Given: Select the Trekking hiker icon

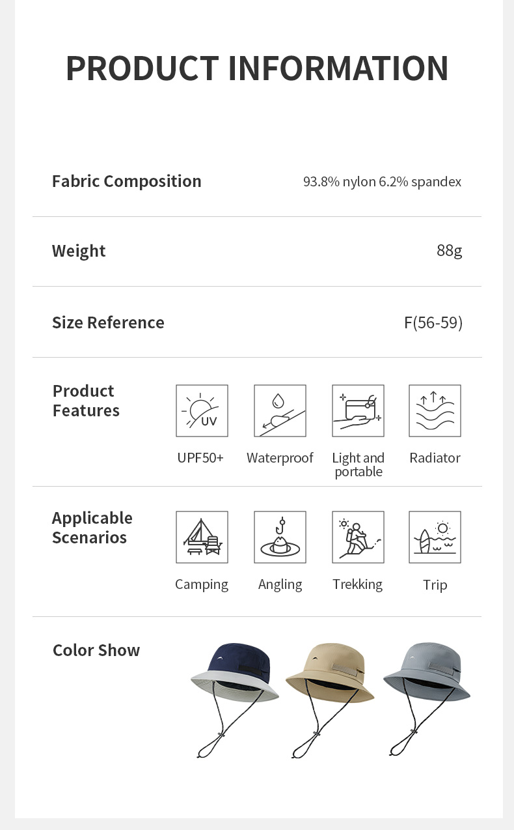Looking at the screenshot, I should [x=358, y=537].
